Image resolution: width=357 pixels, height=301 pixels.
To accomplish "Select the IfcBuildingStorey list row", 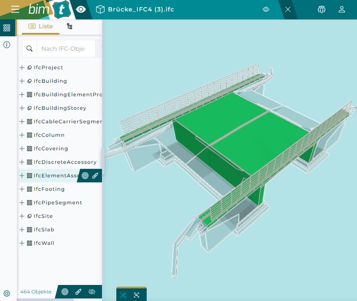I will tap(60, 108).
